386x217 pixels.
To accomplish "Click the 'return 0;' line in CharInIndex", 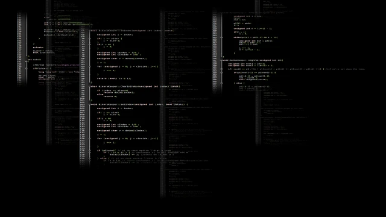I will tap(110, 96).
